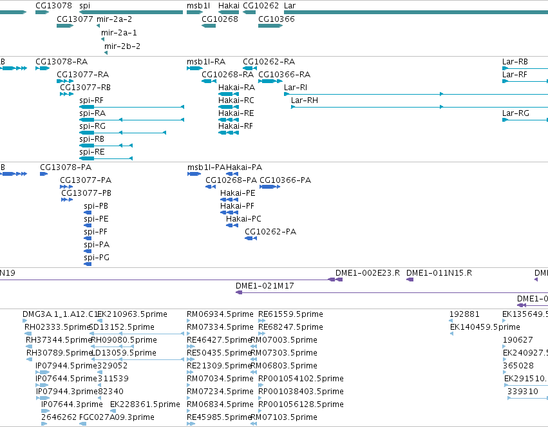Click transcript Lar-RF
548x427 pixels.
[515, 75]
